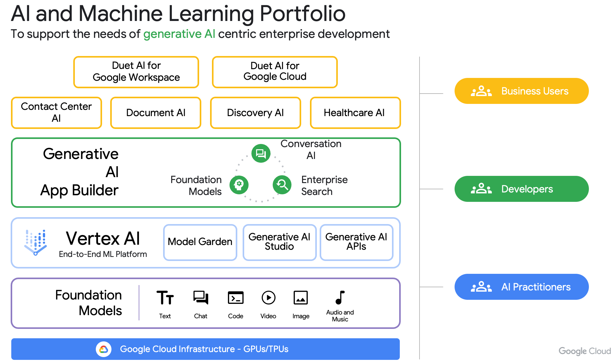Select the Healthcare AI box
Image resolution: width=613 pixels, height=363 pixels.
pos(355,113)
